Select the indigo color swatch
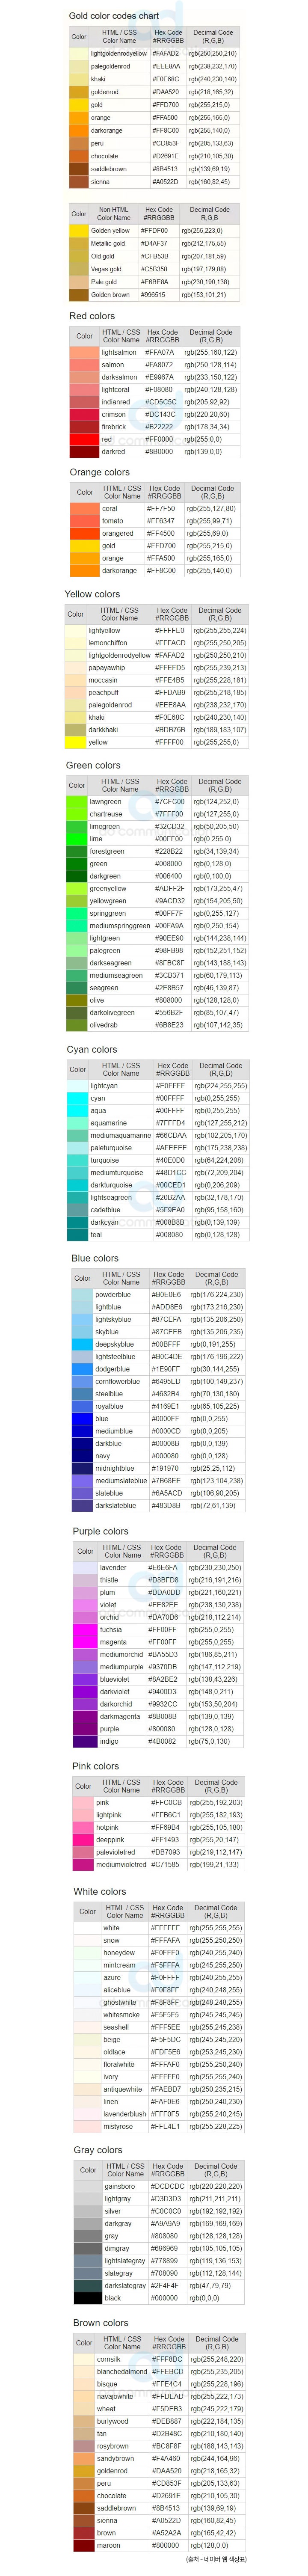308x2576 pixels. [85, 1741]
